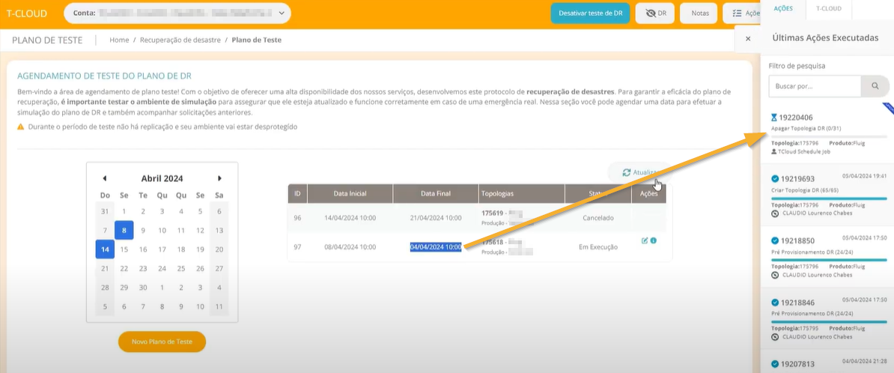Click the 21/04/2024 10:00 end date cell

(x=436, y=218)
